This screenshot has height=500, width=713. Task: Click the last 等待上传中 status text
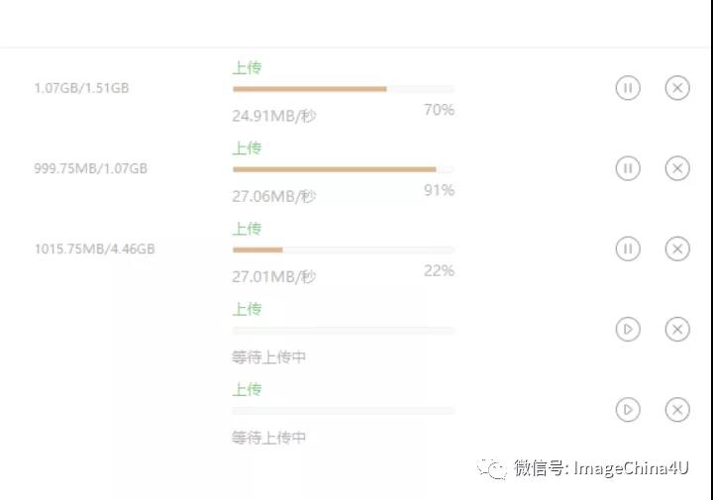[x=268, y=438]
